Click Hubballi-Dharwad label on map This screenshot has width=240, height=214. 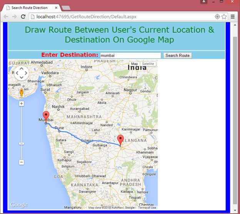click(x=92, y=176)
